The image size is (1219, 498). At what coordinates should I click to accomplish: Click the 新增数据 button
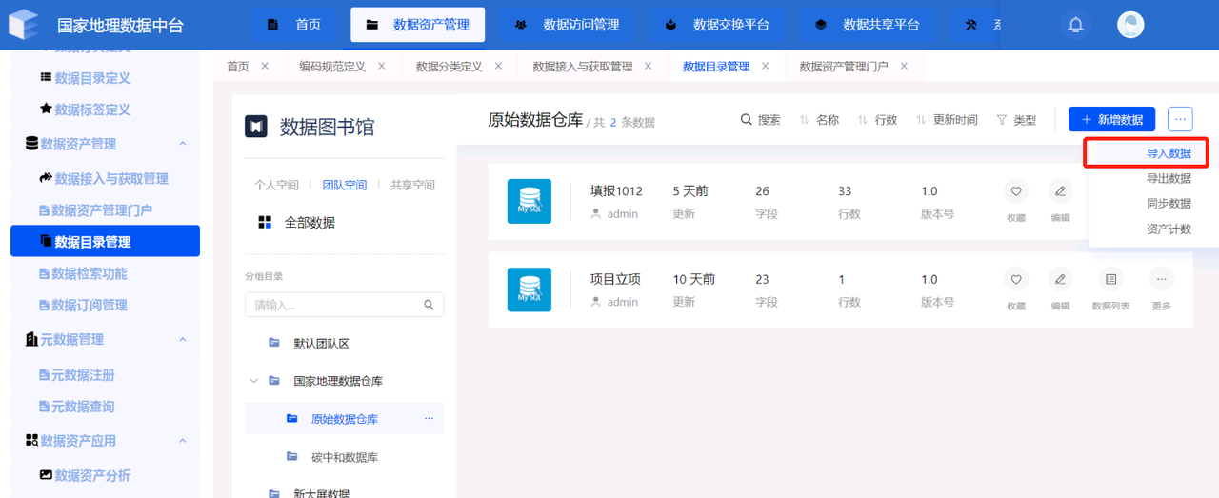1111,119
